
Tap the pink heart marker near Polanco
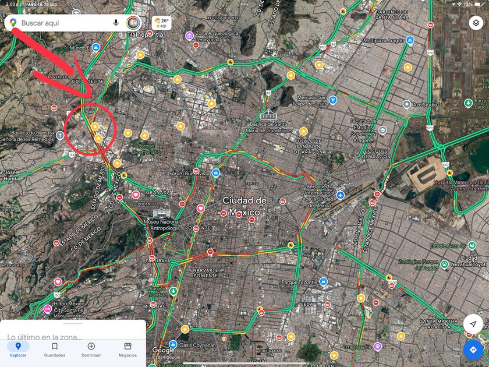(135, 195)
